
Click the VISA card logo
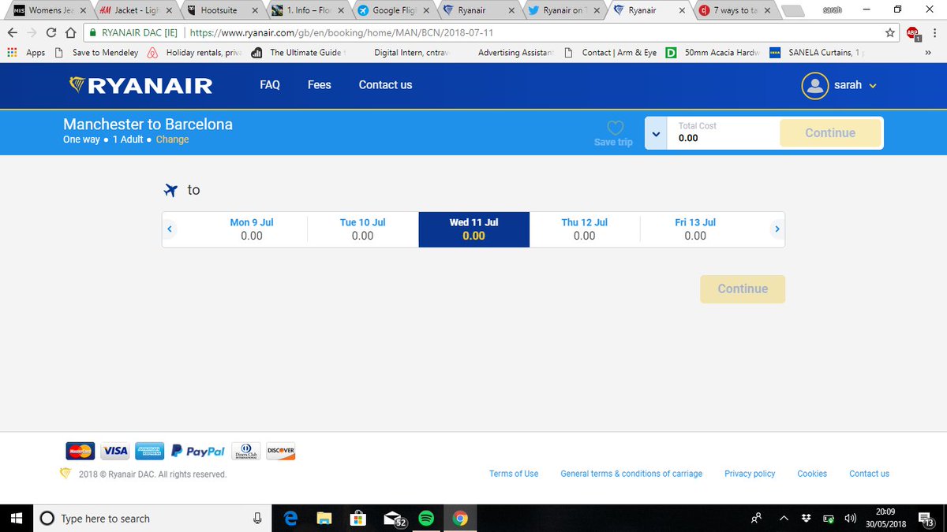click(114, 451)
